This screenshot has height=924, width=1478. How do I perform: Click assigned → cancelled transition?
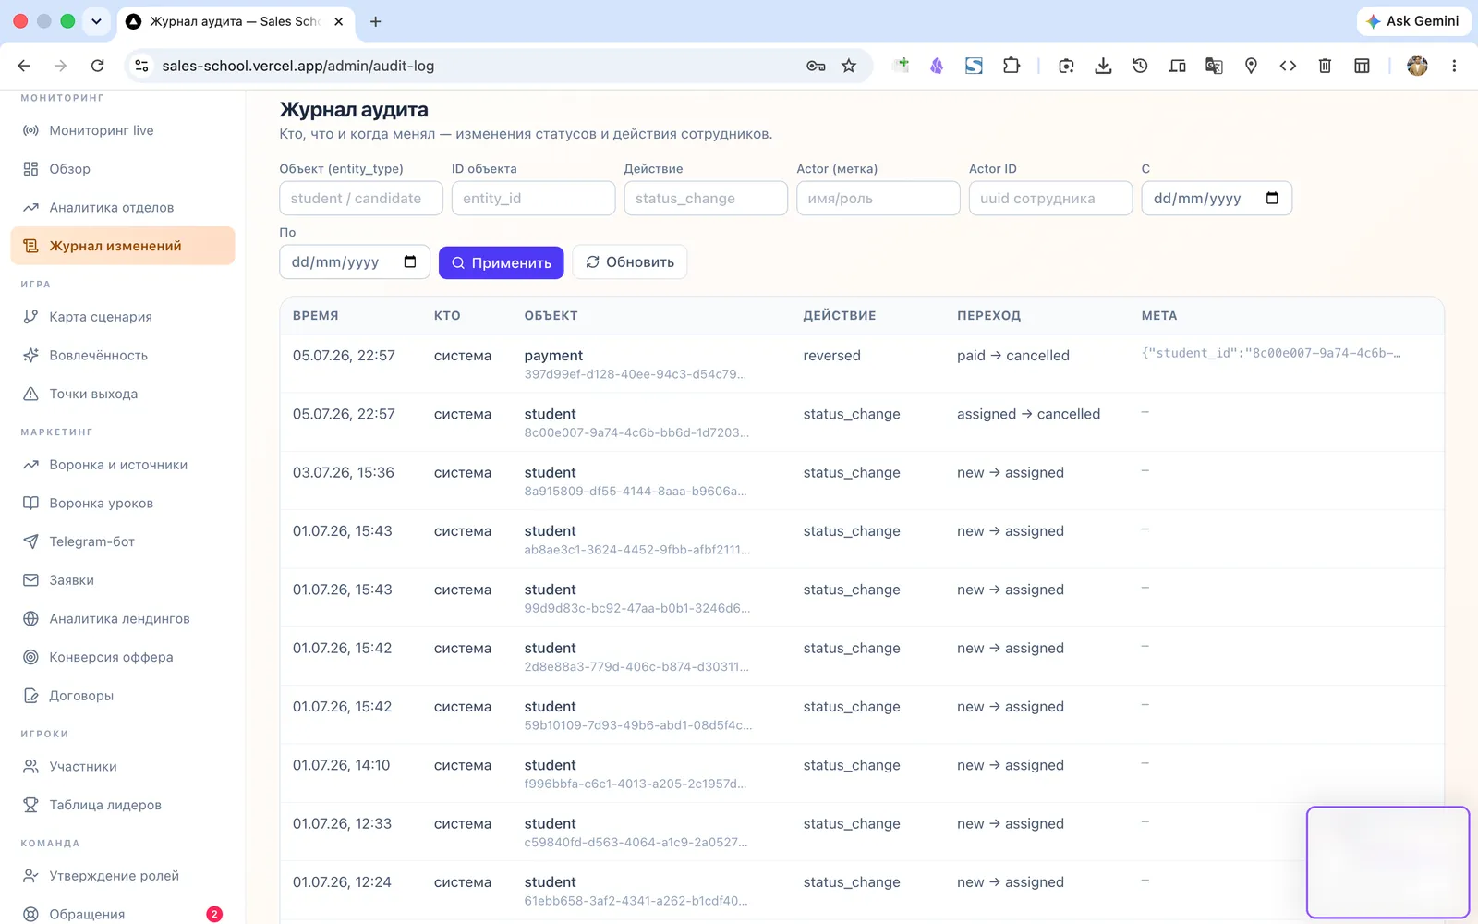click(1029, 414)
